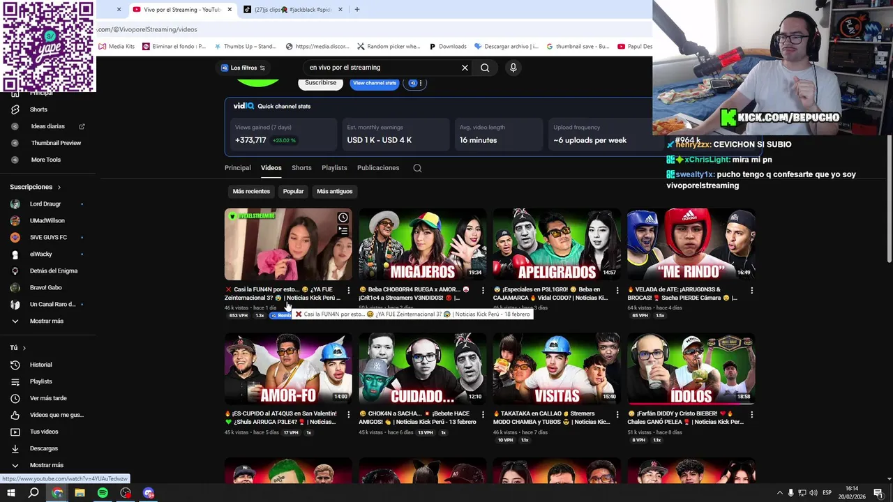The height and width of the screenshot is (502, 893).
Task: Clear the YouTube search box text
Action: click(465, 68)
